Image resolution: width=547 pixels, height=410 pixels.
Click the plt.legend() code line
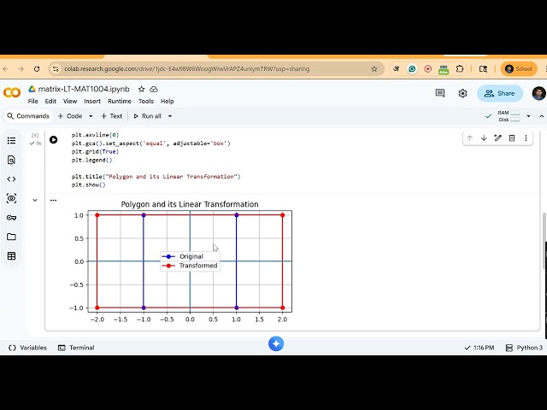click(92, 160)
